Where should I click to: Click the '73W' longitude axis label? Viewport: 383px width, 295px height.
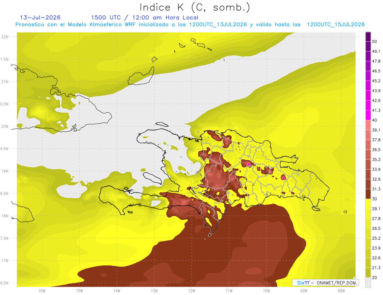tap(154, 291)
